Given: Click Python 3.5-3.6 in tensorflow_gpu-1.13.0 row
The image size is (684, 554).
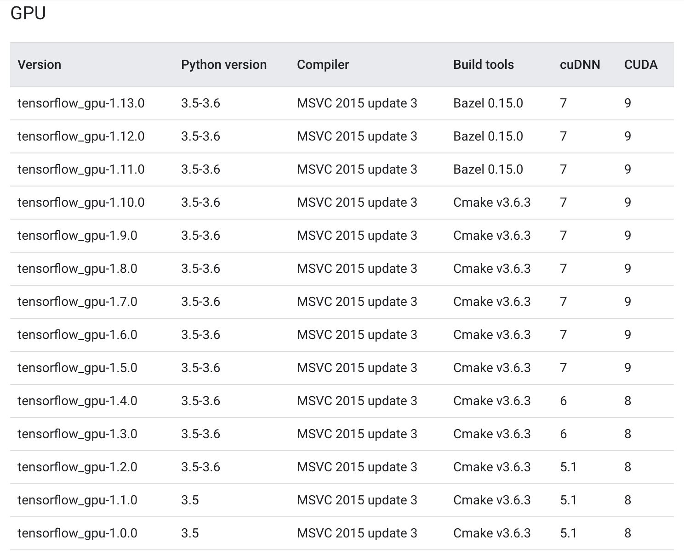Looking at the screenshot, I should coord(200,103).
